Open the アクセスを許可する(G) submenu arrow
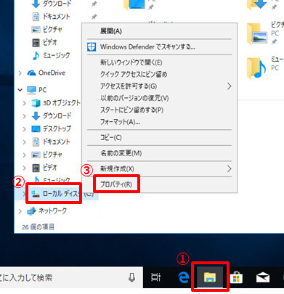The width and height of the screenshot is (284, 294). click(229, 86)
